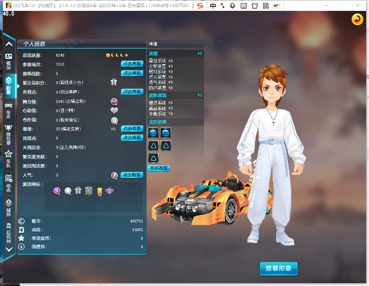Click the 宝石信息 section header
The height and width of the screenshot is (286, 369).
tap(175, 122)
